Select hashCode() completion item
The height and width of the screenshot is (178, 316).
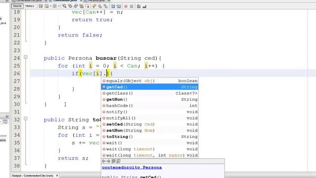click(150, 105)
